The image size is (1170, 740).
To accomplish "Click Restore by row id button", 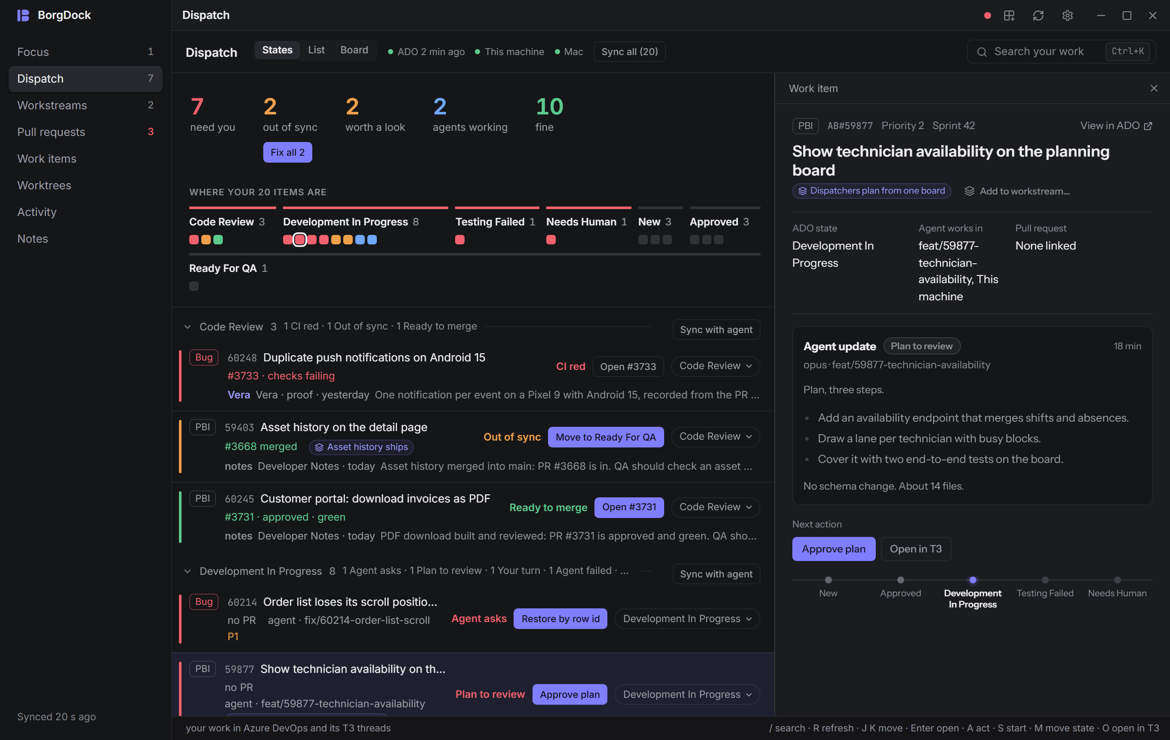I will click(x=560, y=619).
